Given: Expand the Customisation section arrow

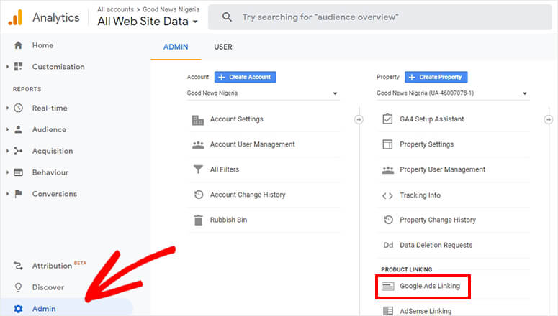Looking at the screenshot, I should pyautogui.click(x=7, y=66).
